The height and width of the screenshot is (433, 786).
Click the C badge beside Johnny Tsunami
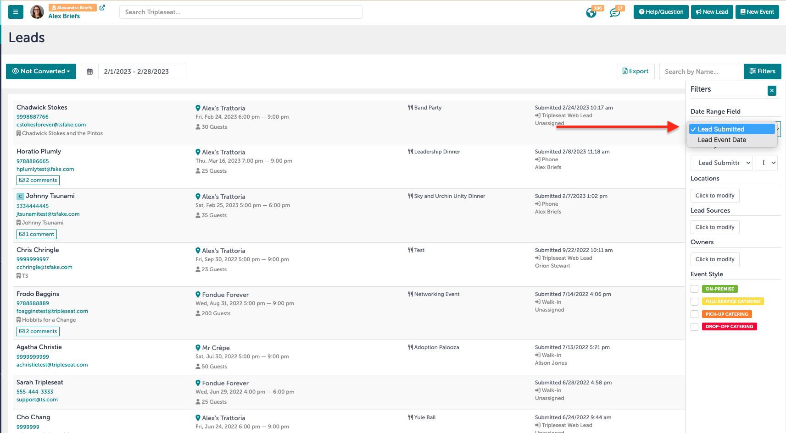click(20, 196)
